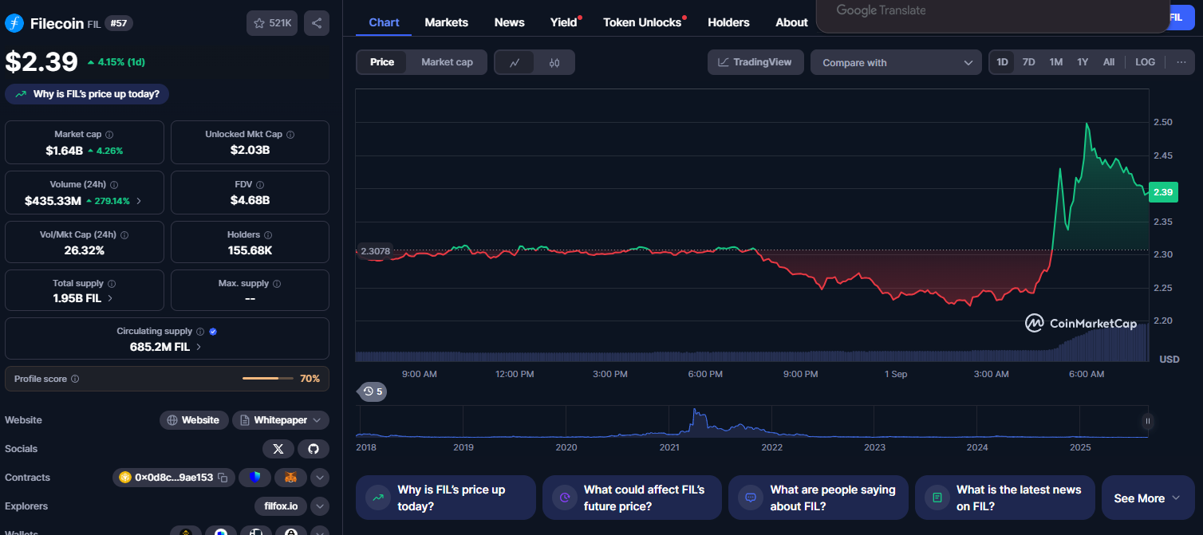Expand more contracts chevron

pos(320,478)
